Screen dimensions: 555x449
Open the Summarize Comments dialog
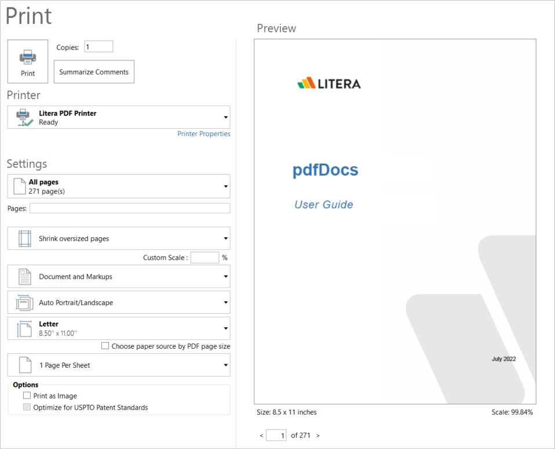94,71
